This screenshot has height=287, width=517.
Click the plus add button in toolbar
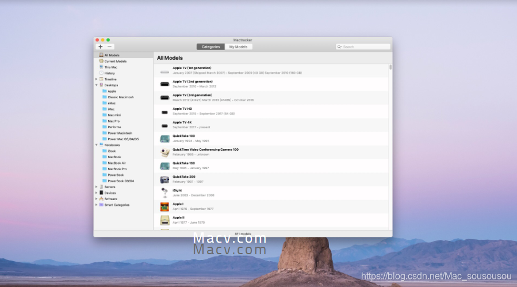101,47
